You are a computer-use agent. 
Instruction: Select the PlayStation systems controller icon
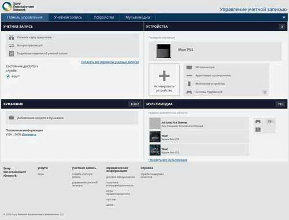tap(189, 92)
